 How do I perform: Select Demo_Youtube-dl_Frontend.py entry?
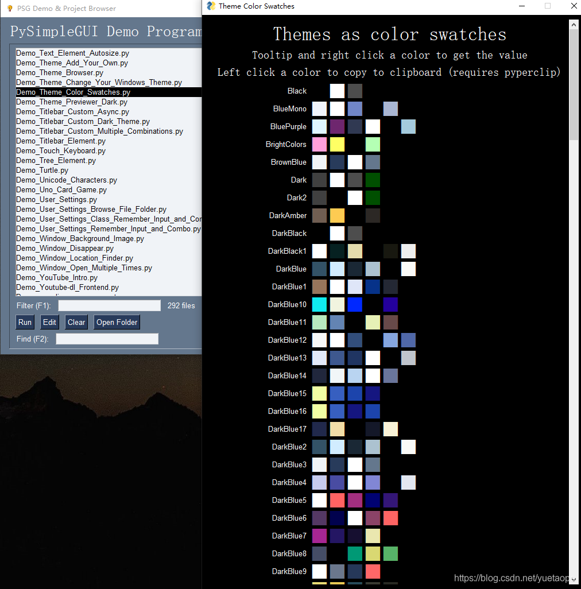109,288
